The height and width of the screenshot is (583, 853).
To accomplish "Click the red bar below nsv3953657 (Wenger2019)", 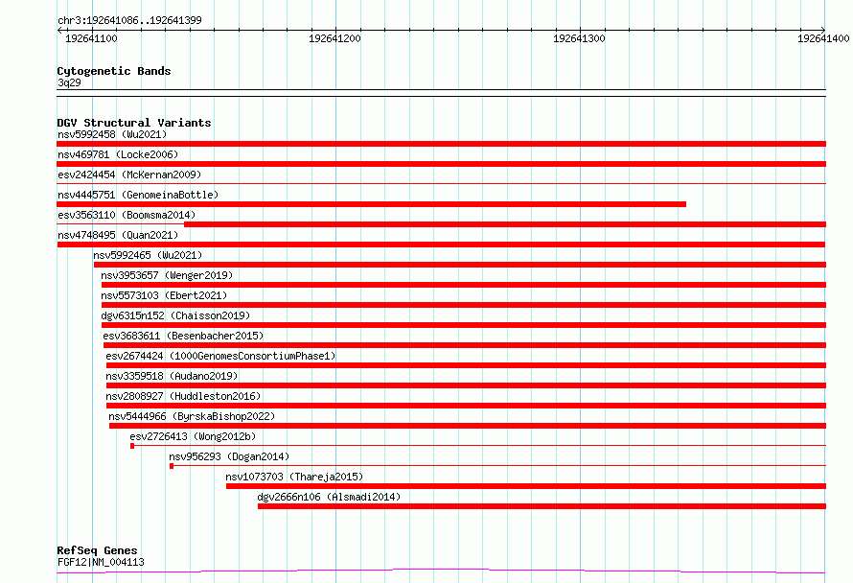I will coord(464,285).
